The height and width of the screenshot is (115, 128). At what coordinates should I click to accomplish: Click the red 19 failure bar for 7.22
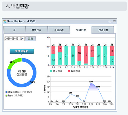pyautogui.click(x=86, y=55)
